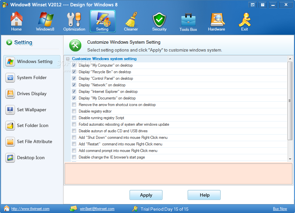Click the key icon near Trial Period
295x213 pixels.
click(x=135, y=209)
